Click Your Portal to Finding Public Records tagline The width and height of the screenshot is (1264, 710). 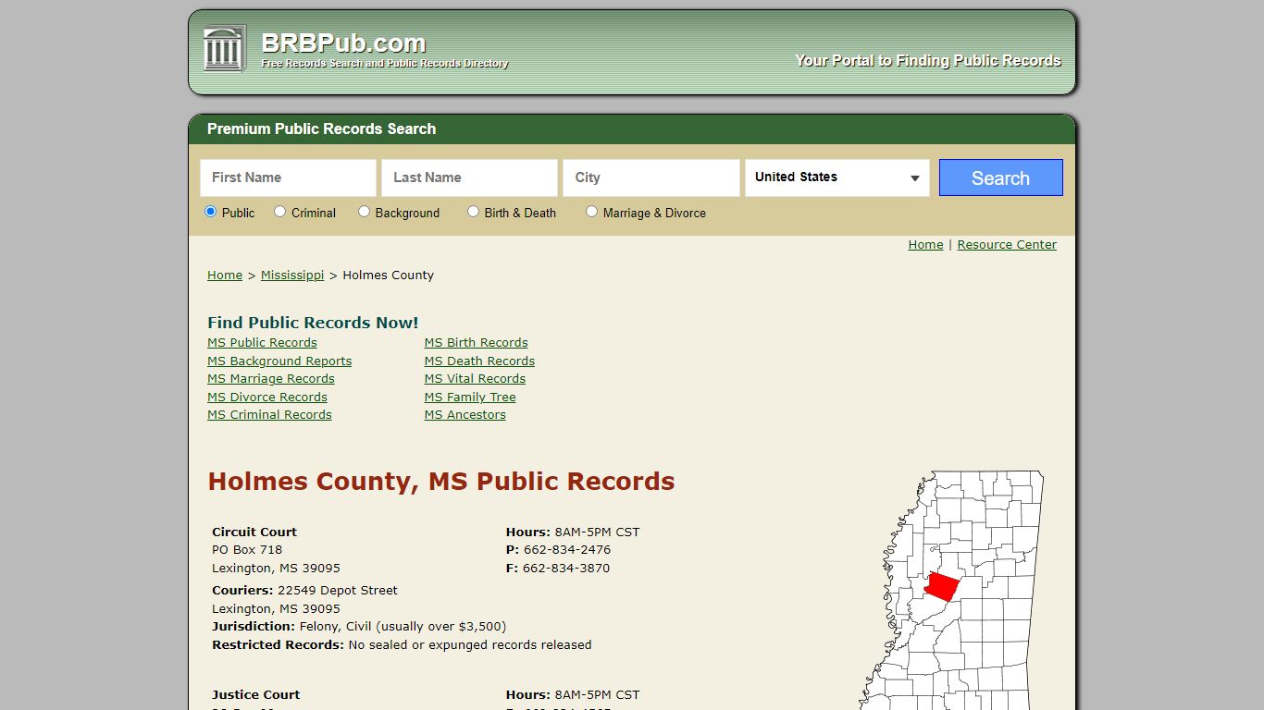click(x=928, y=61)
